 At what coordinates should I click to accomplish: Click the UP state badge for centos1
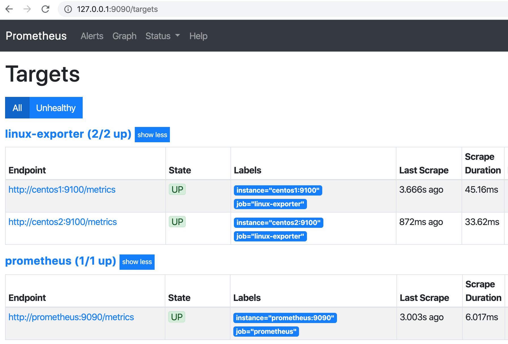177,190
